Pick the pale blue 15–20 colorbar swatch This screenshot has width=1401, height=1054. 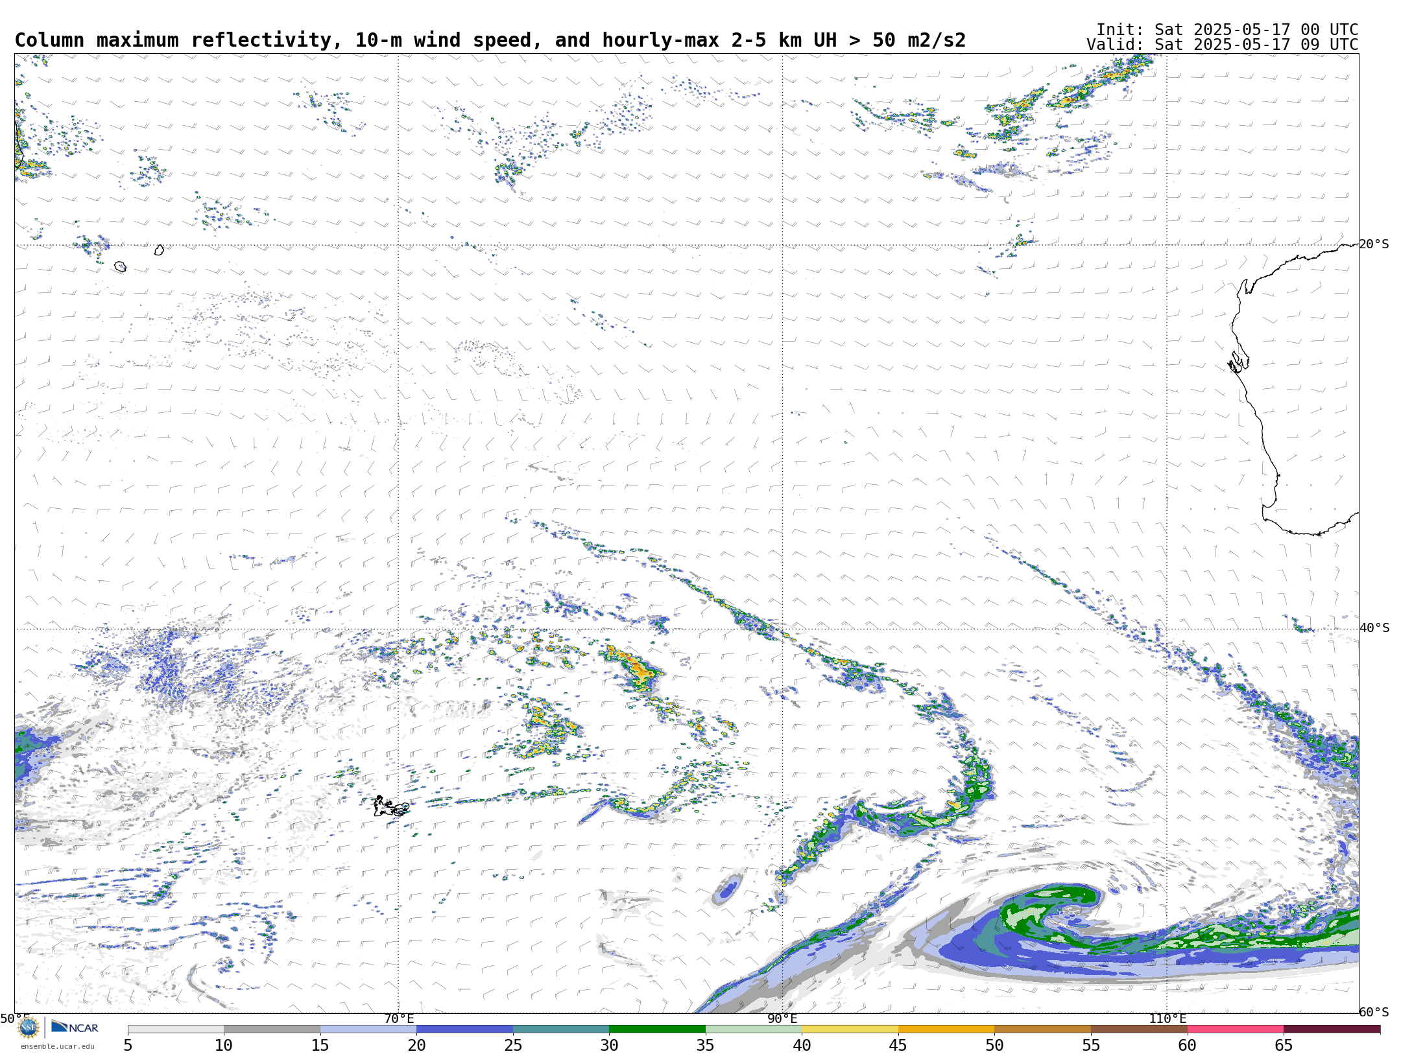(x=368, y=1029)
